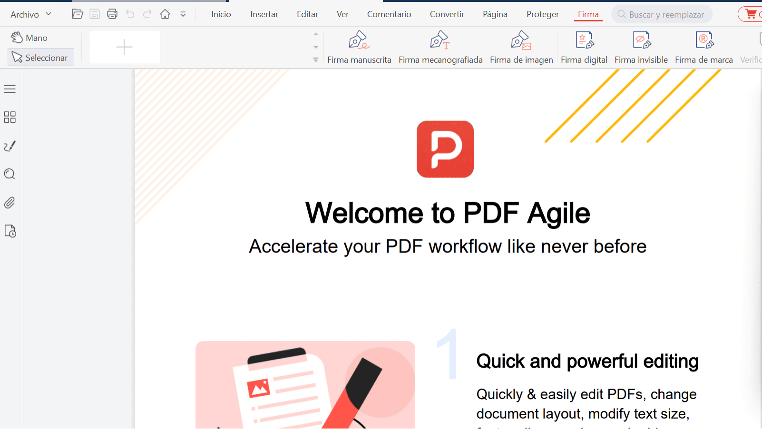Show the page thumbnails panel
Image resolution: width=762 pixels, height=429 pixels.
[x=10, y=117]
